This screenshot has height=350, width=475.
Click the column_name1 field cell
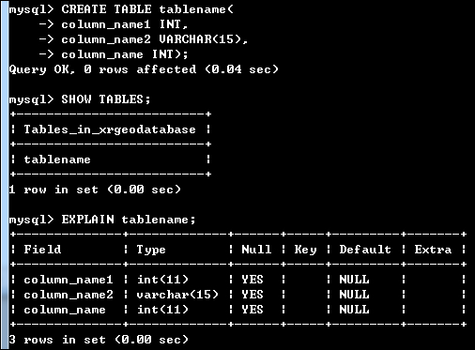click(69, 280)
